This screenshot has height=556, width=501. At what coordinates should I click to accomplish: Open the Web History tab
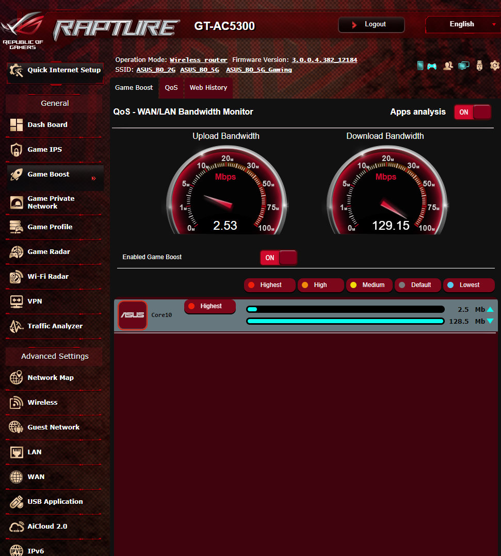208,88
